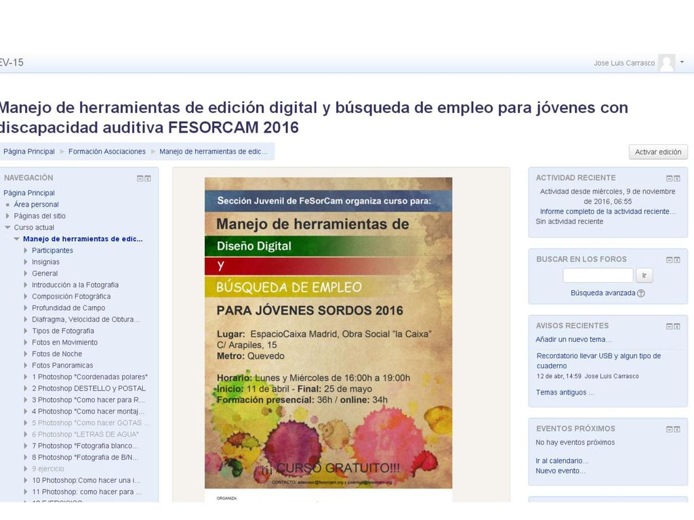Hide the Eventos próximos block
The image size is (694, 520).
click(x=669, y=429)
